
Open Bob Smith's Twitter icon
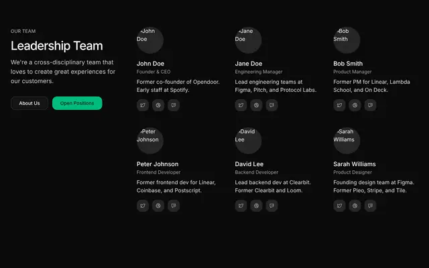tap(340, 105)
